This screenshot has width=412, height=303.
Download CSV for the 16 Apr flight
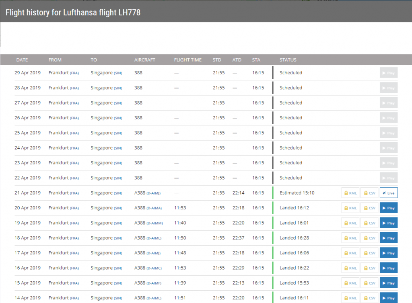point(369,268)
